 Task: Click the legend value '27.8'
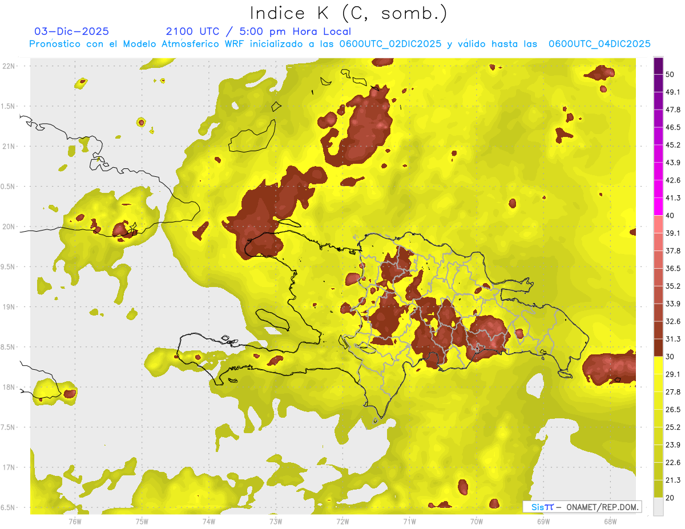[x=673, y=392]
